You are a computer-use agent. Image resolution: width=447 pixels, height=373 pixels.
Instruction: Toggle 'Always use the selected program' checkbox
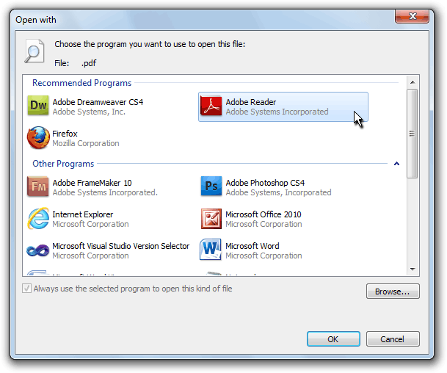(26, 289)
